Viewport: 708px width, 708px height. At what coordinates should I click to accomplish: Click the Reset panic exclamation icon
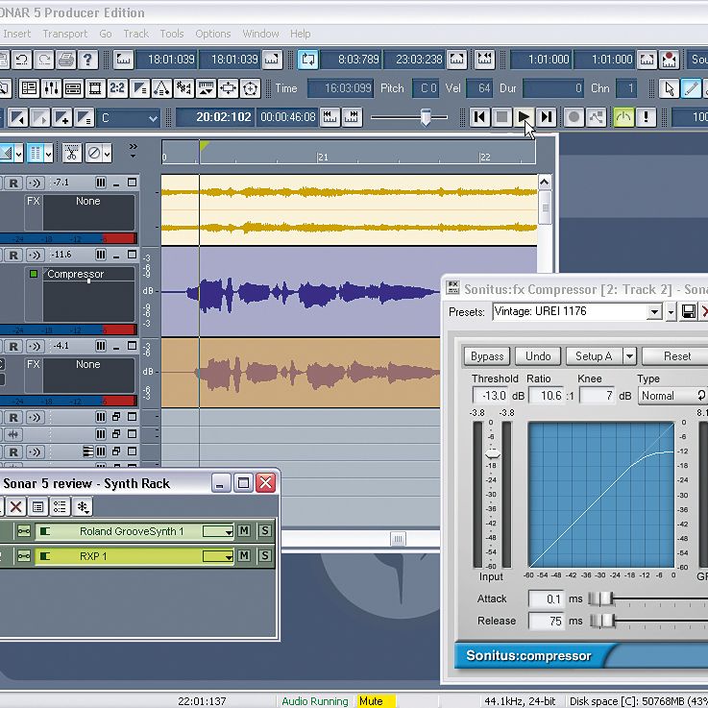click(x=646, y=117)
